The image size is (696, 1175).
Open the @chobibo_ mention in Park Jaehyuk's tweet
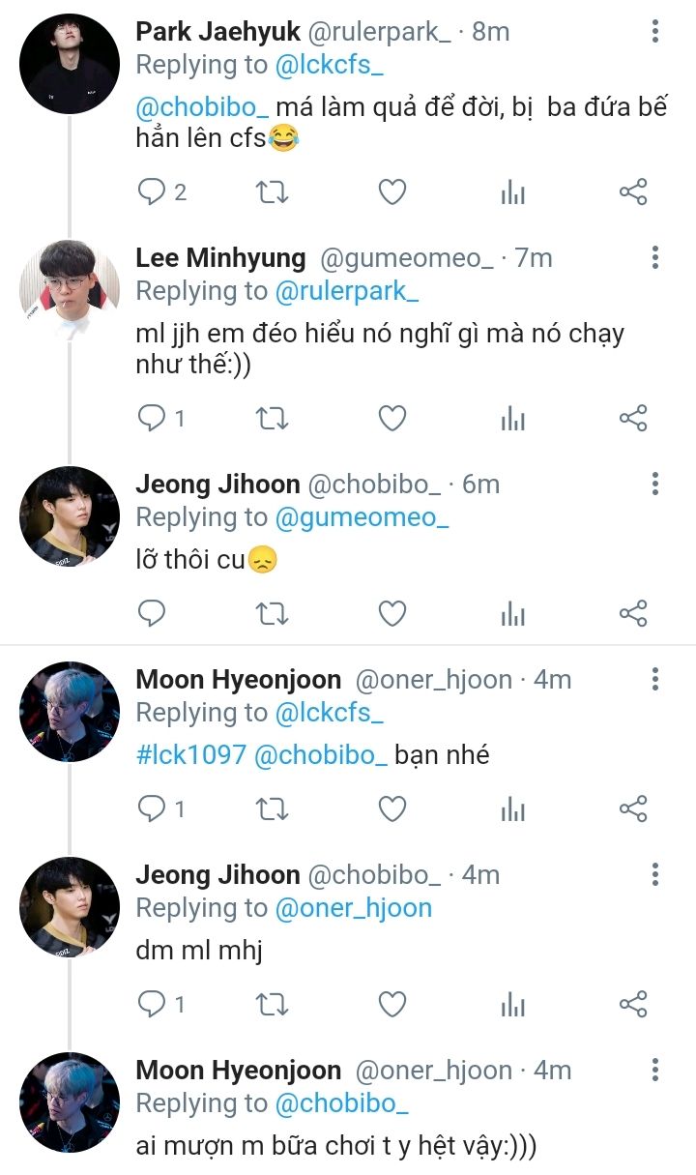pyautogui.click(x=201, y=107)
